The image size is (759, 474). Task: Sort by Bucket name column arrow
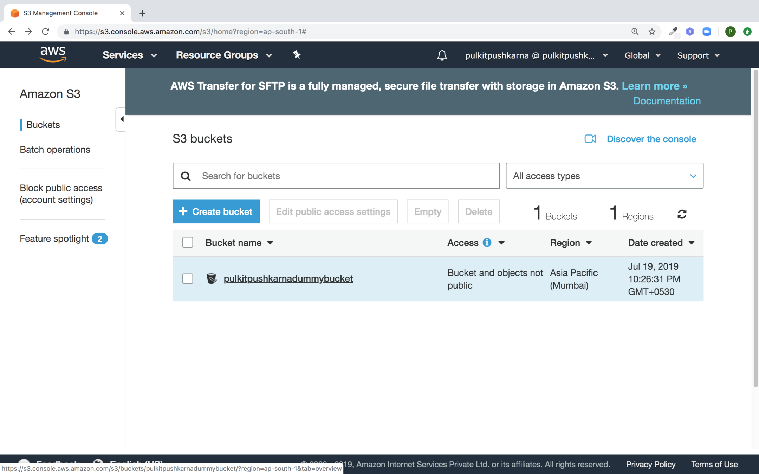click(270, 243)
